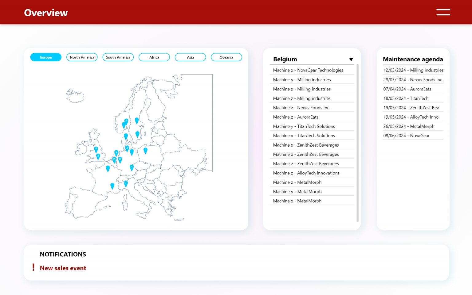This screenshot has height=295, width=472.
Task: Expand the Belgium country dropdown arrow
Action: click(351, 59)
